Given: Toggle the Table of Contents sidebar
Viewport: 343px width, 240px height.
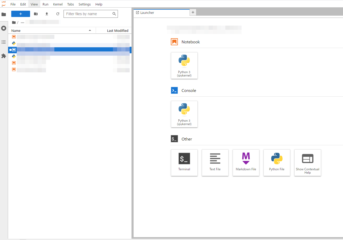Looking at the screenshot, I should (x=4, y=42).
